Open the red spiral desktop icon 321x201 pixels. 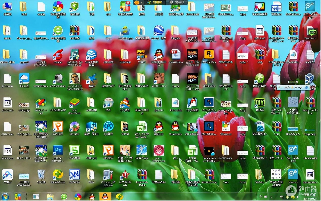159,150
